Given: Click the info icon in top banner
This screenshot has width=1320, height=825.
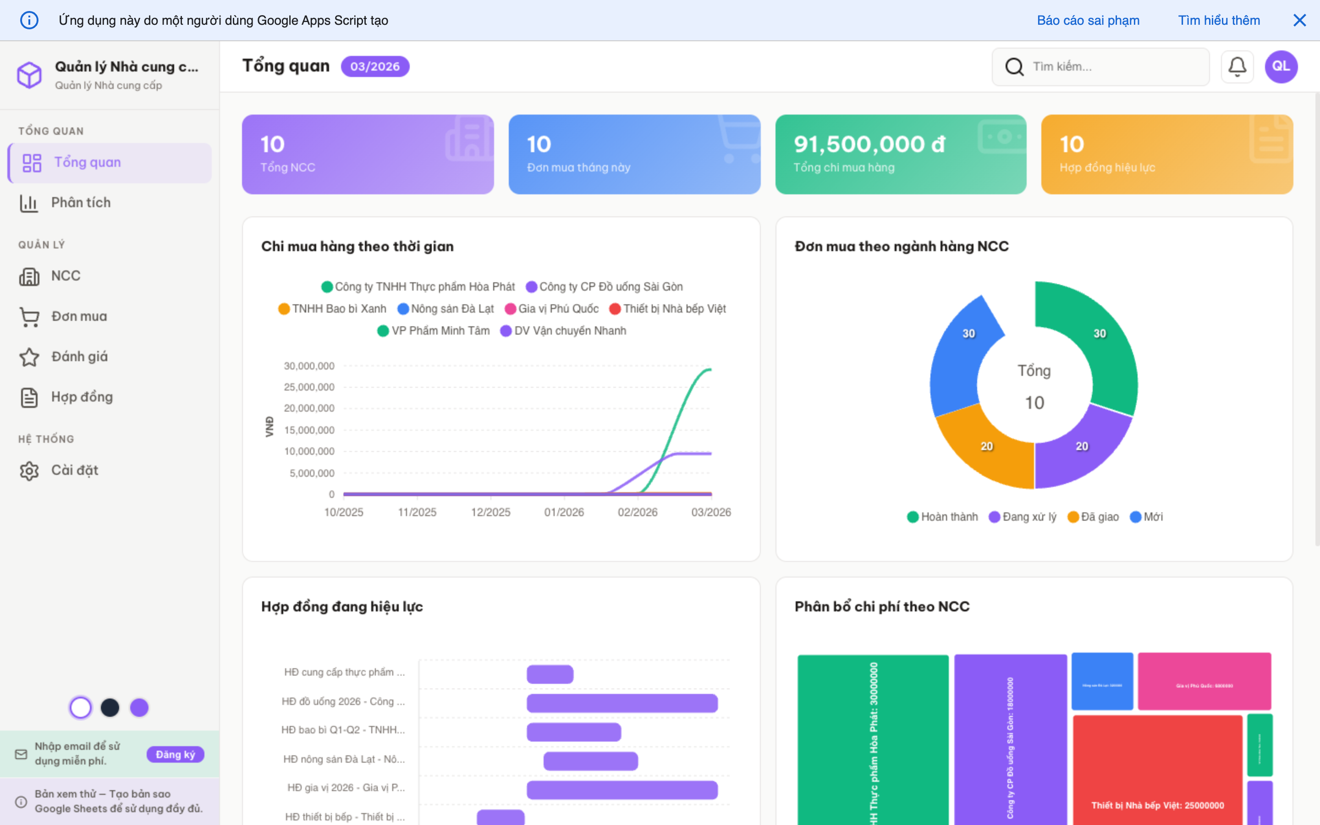Looking at the screenshot, I should coord(29,21).
